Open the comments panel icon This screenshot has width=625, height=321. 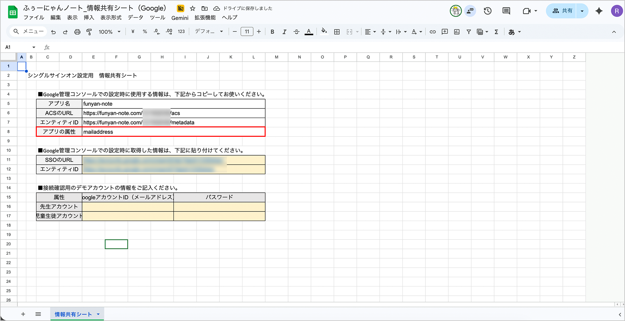click(x=506, y=11)
